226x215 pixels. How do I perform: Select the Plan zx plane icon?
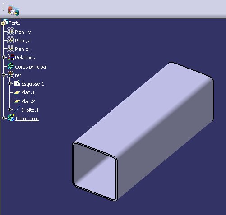[11, 49]
